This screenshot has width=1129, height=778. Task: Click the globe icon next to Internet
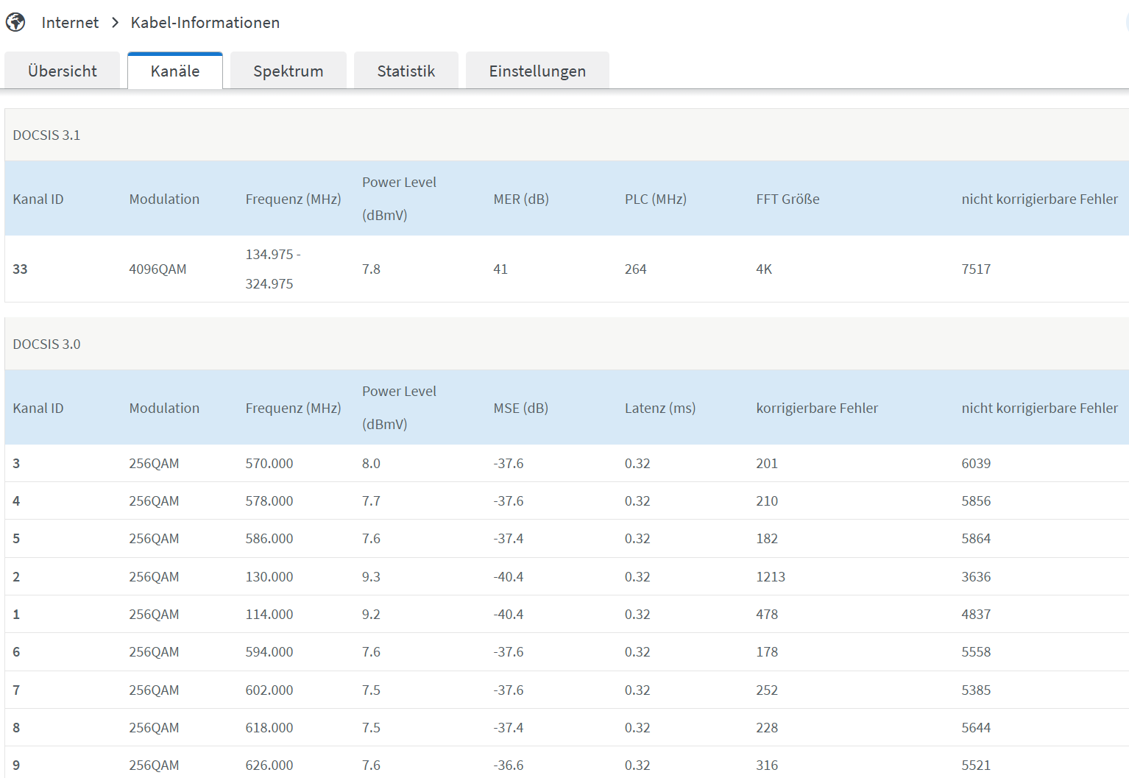pyautogui.click(x=15, y=22)
